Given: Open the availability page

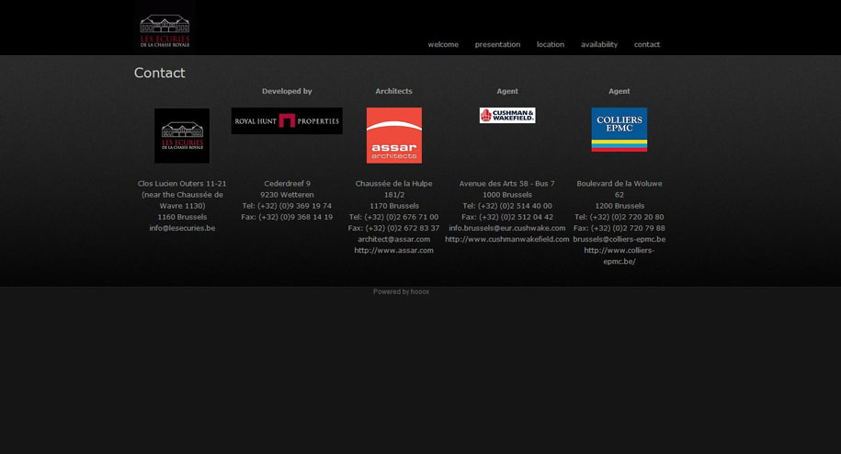Looking at the screenshot, I should pos(599,44).
